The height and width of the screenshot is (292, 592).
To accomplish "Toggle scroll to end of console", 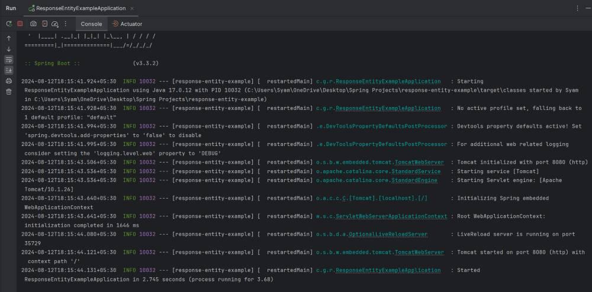I will click(x=9, y=70).
